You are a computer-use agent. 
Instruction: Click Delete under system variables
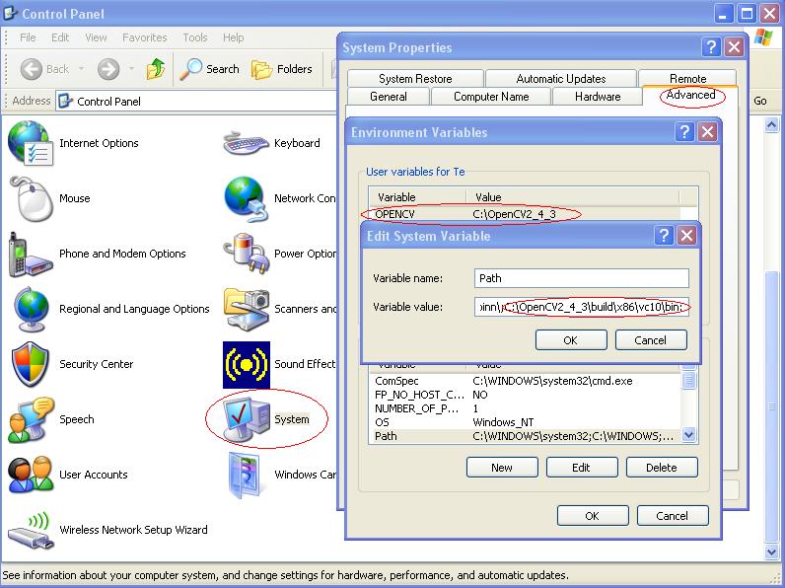[662, 468]
